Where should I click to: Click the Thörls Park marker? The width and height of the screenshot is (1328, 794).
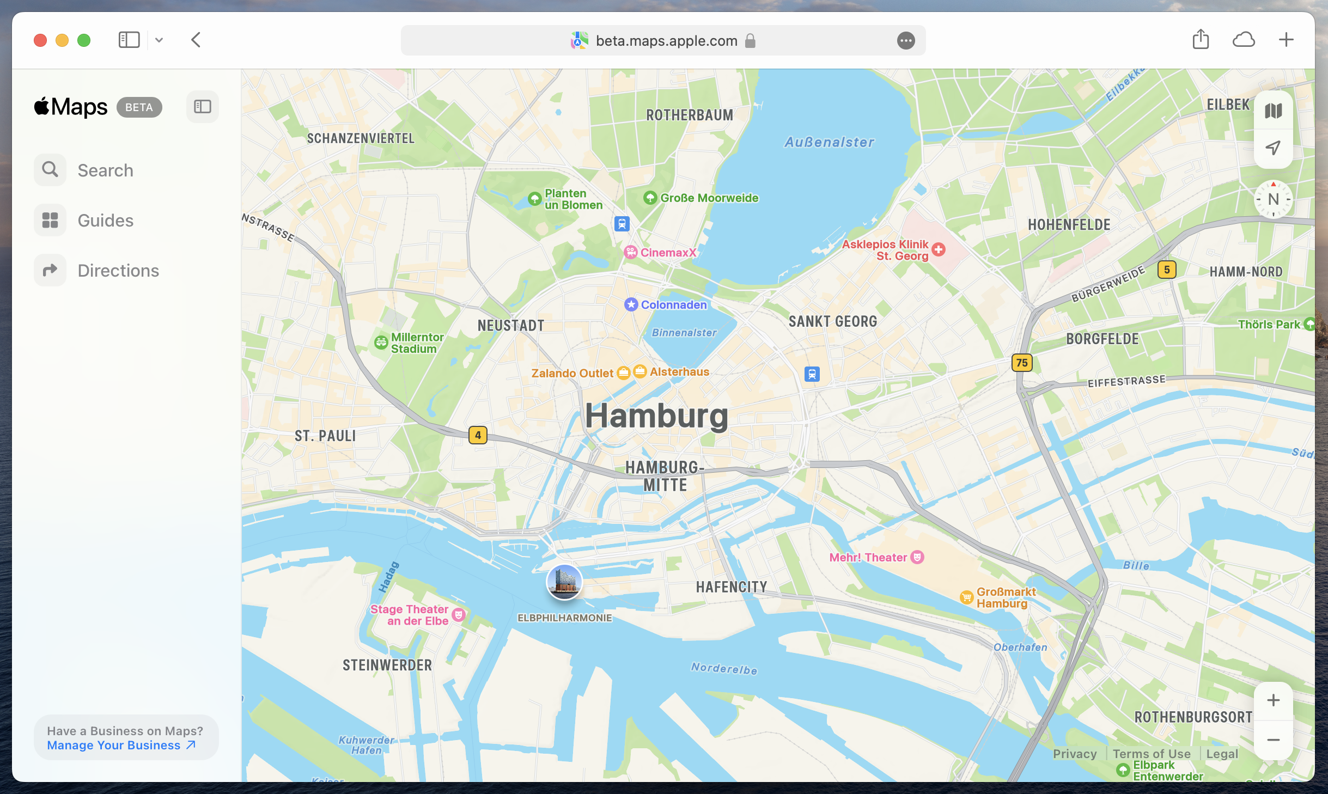[x=1309, y=324]
